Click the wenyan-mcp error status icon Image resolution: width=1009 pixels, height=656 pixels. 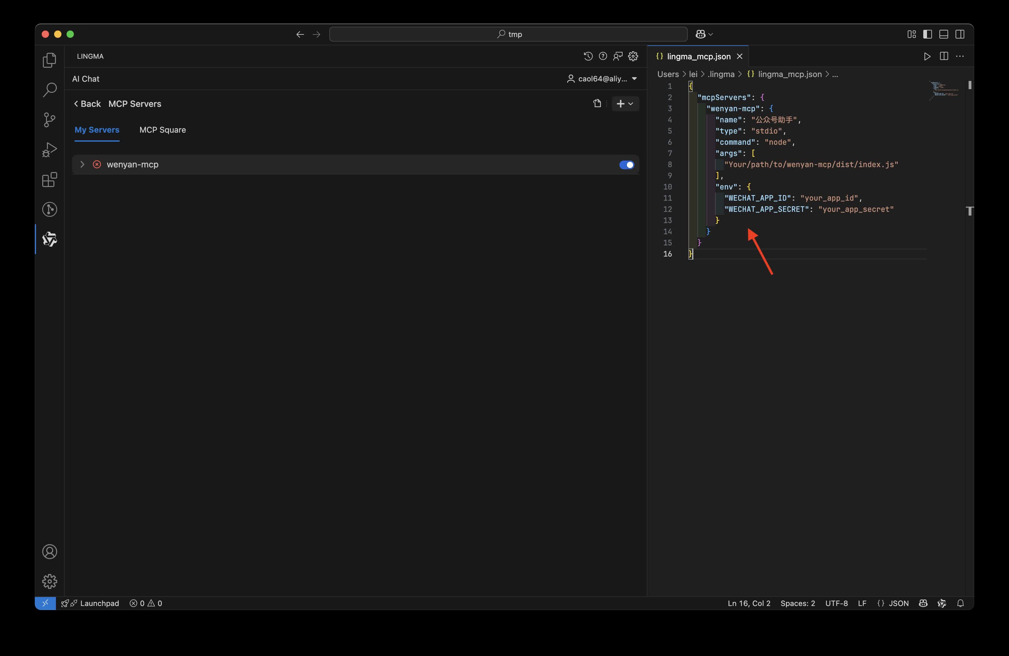click(97, 164)
